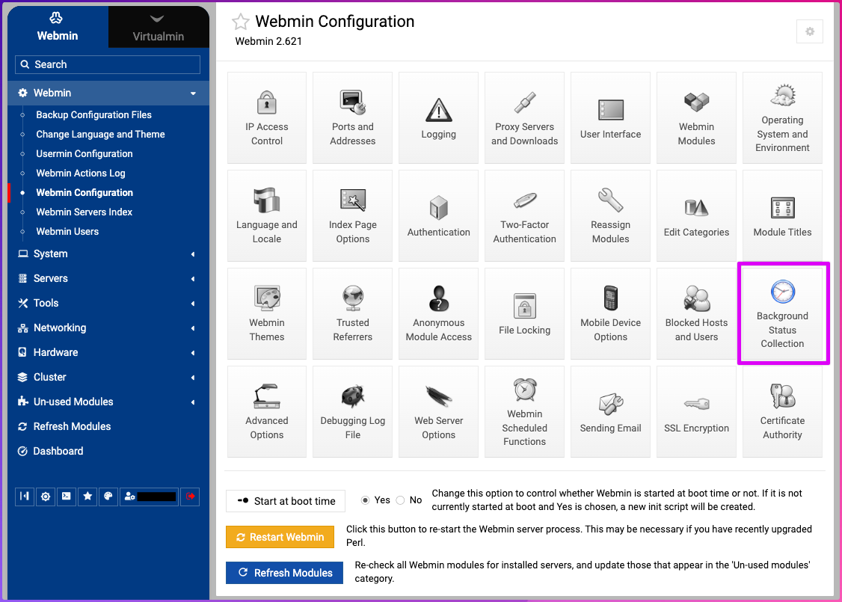Click the favorites star icon in sidebar
Image resolution: width=842 pixels, height=602 pixels.
click(x=87, y=496)
